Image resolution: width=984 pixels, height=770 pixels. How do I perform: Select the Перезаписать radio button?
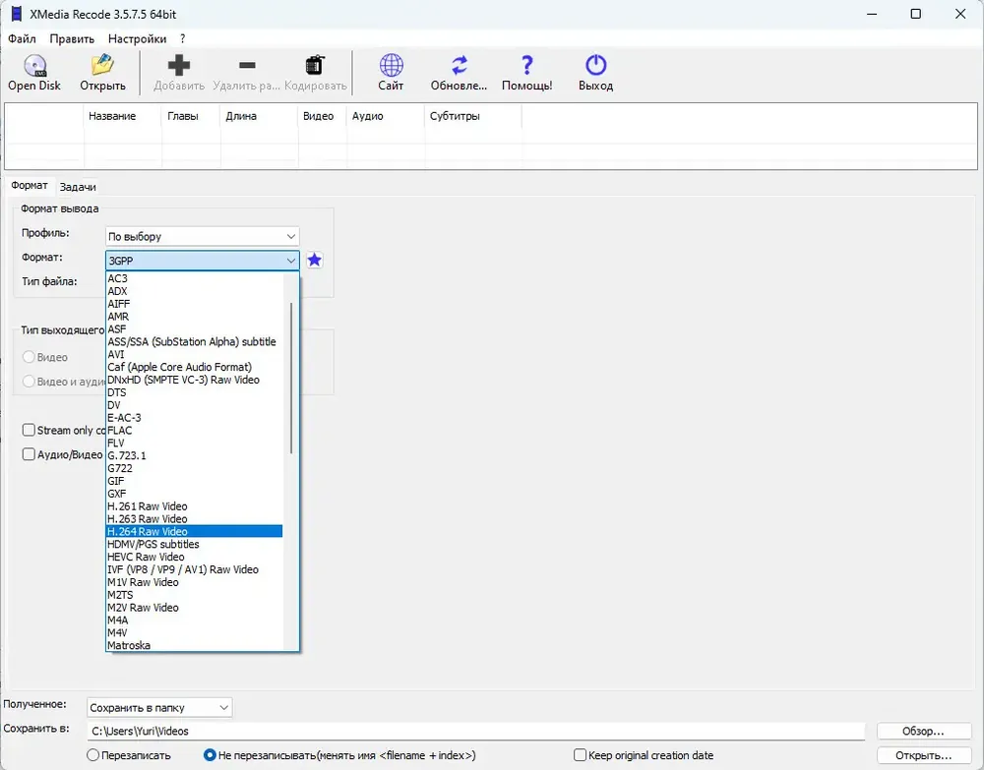pyautogui.click(x=92, y=755)
